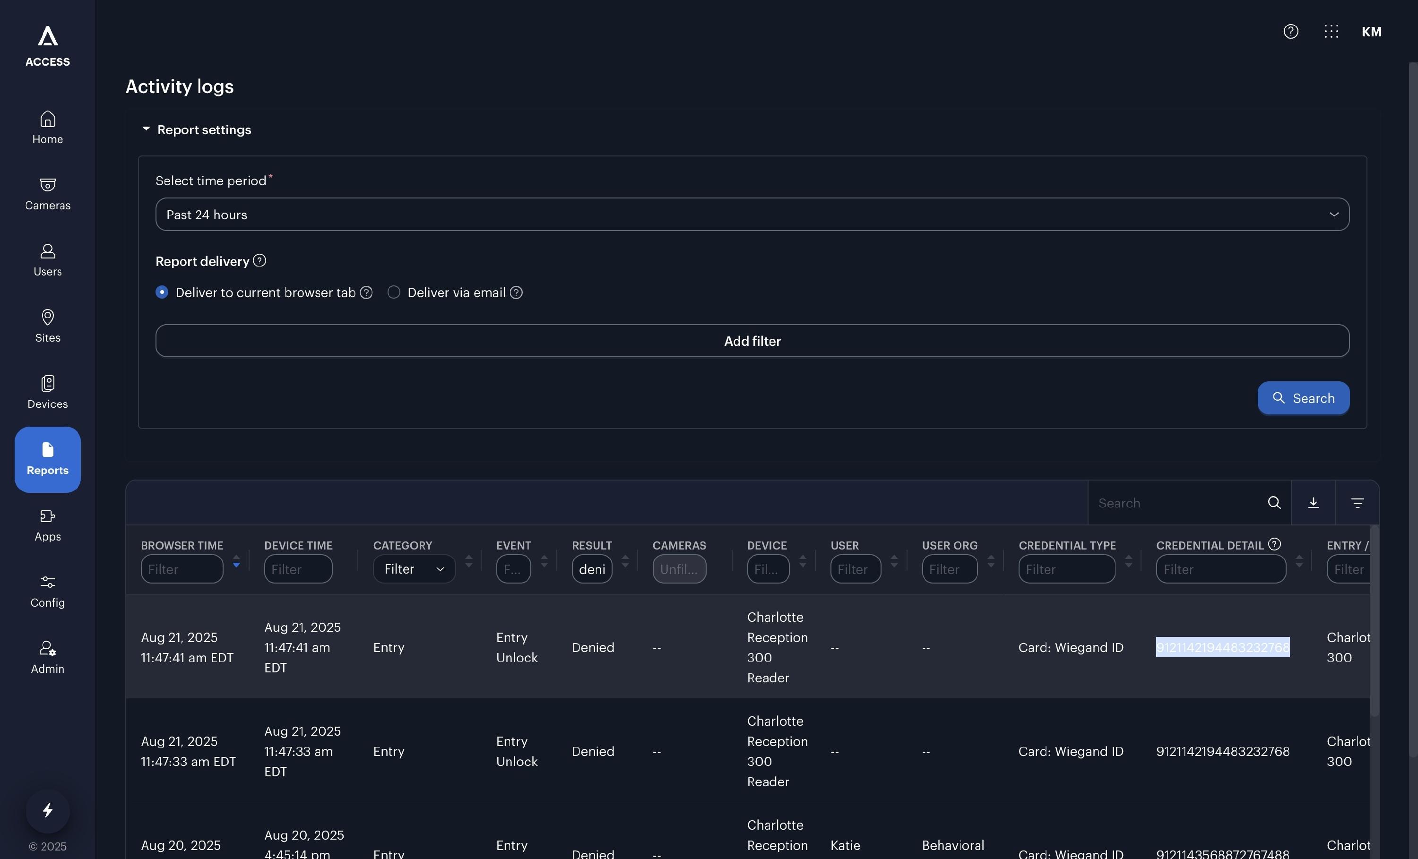Open the help icon in the top bar

(1291, 32)
